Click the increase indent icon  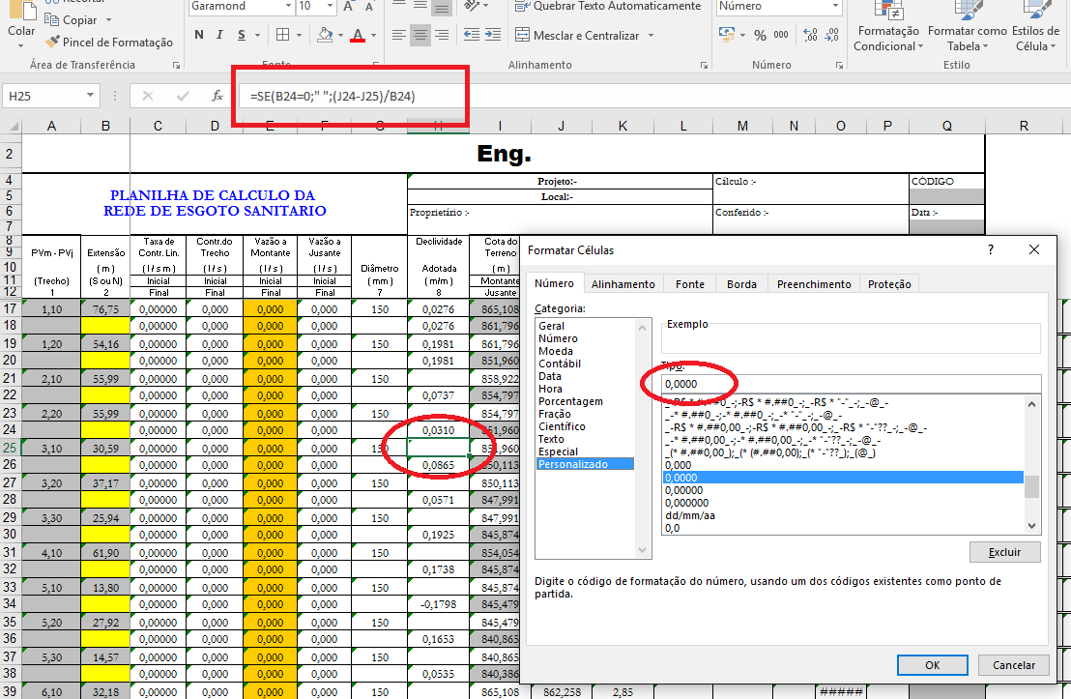(x=492, y=35)
